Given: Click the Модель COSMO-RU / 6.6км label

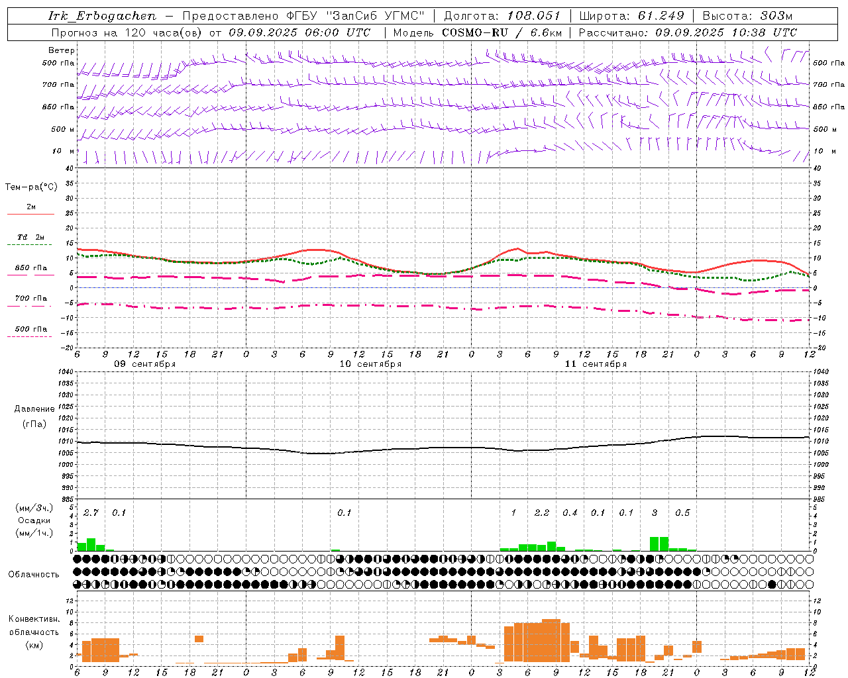Looking at the screenshot, I should 477,32.
